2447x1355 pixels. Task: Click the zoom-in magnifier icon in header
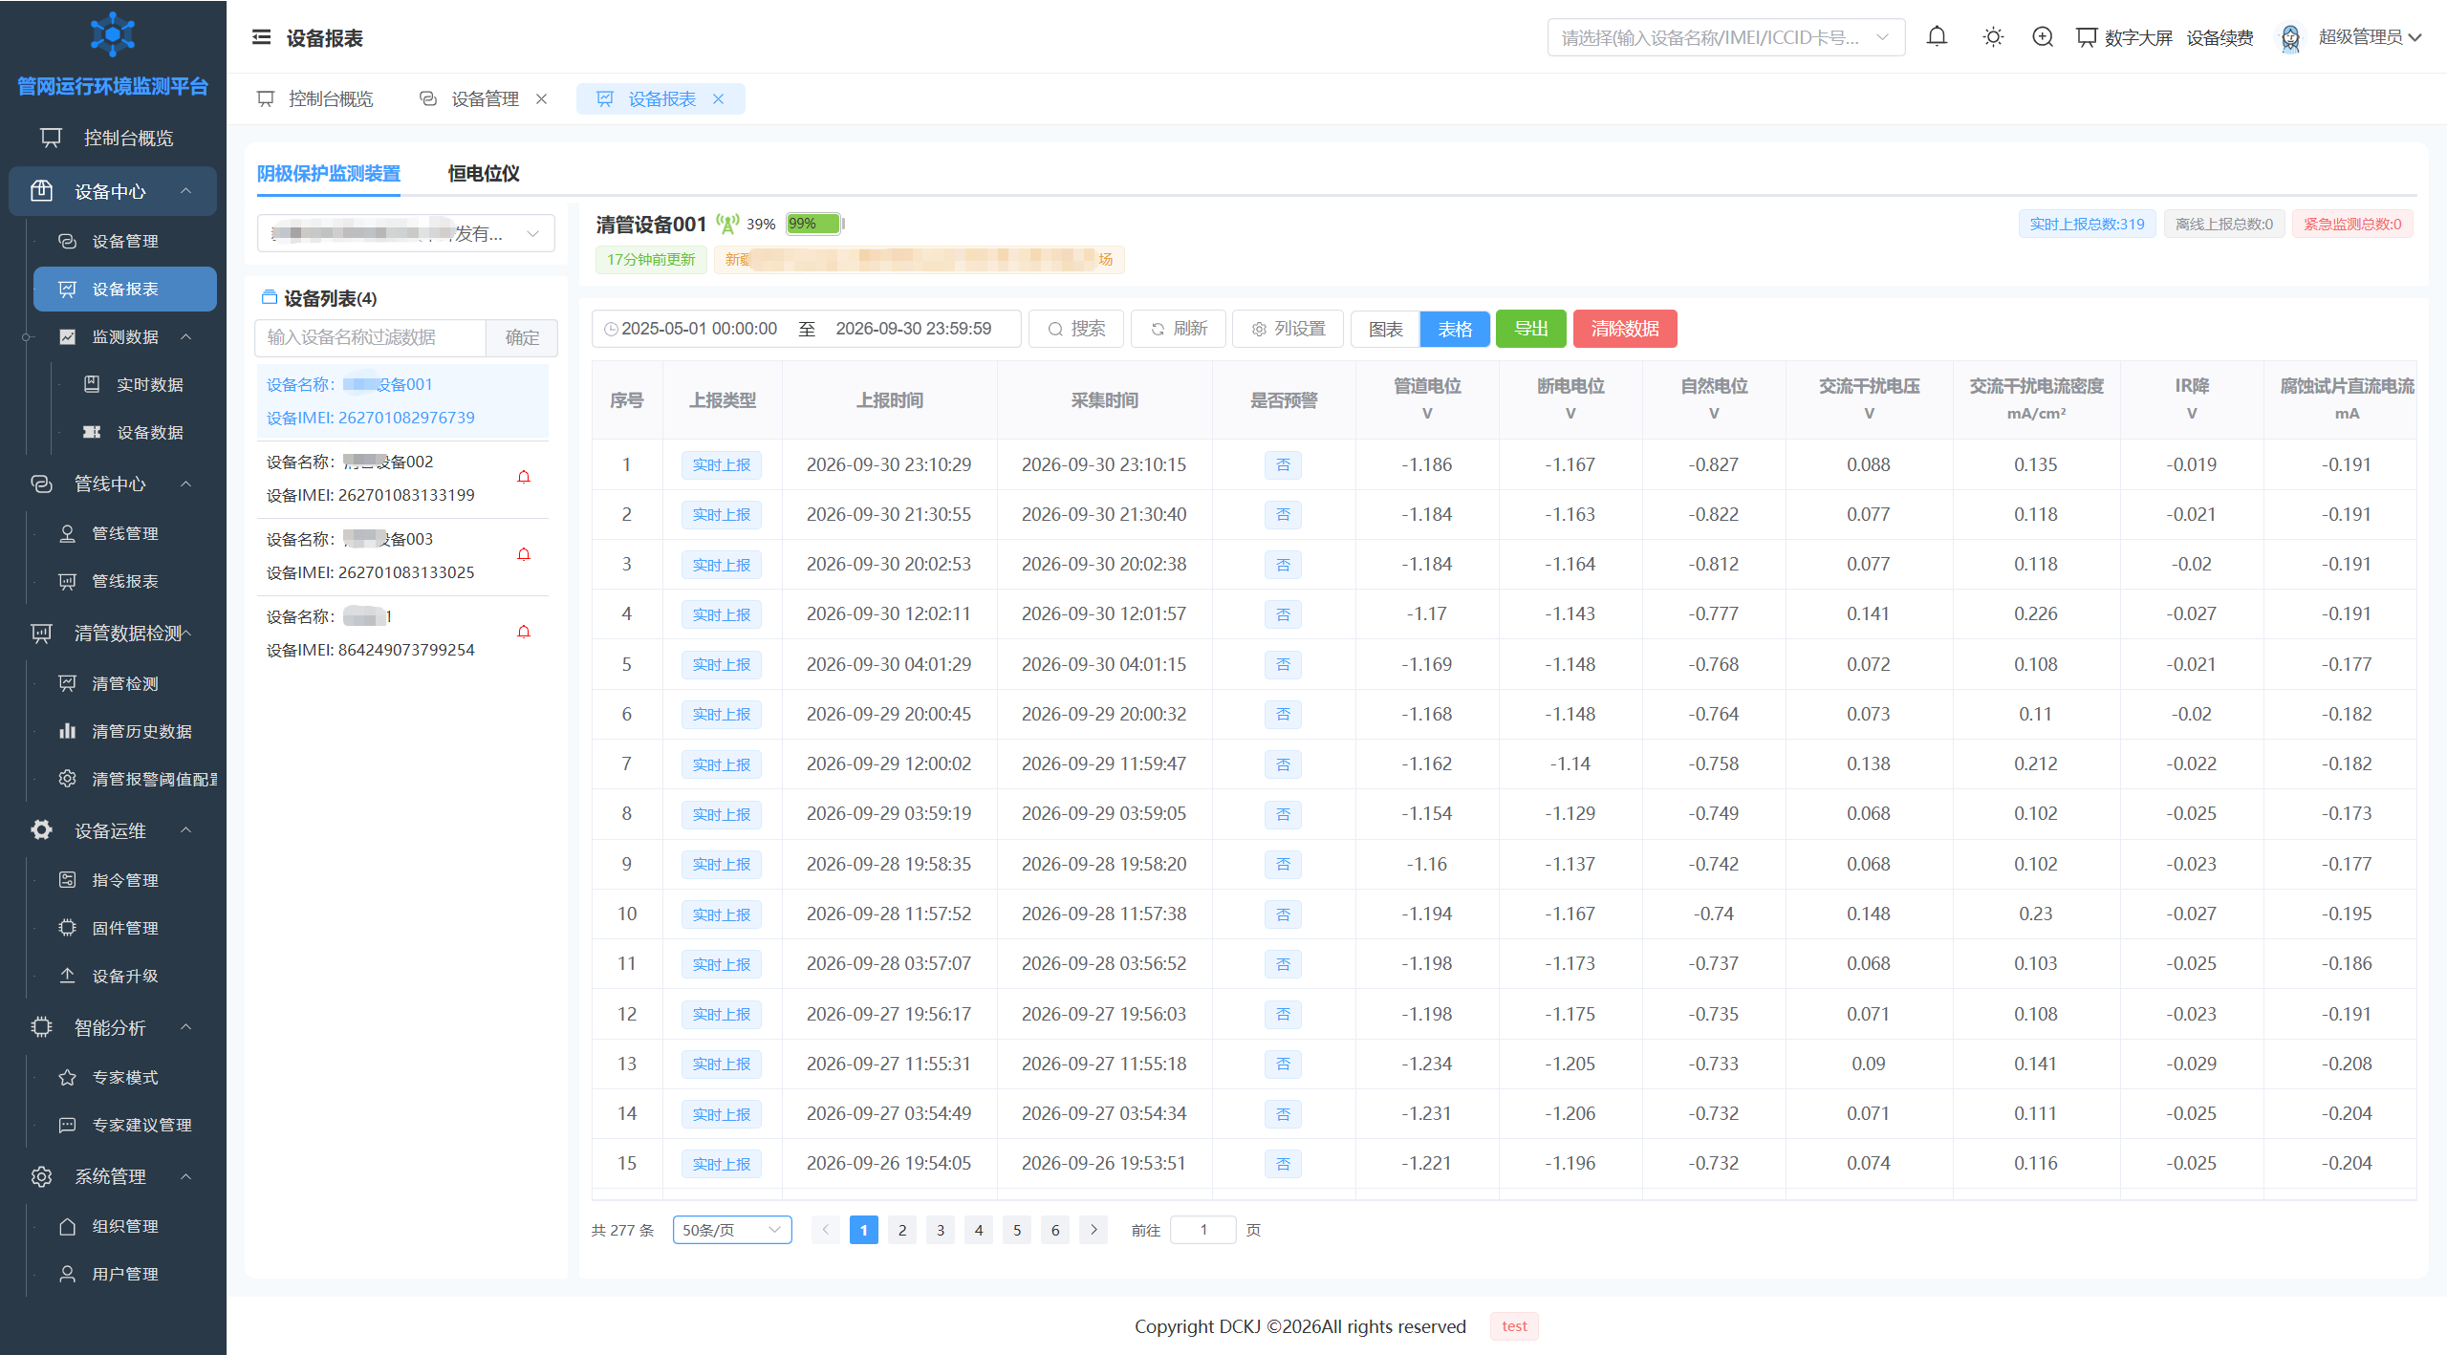pyautogui.click(x=2043, y=37)
